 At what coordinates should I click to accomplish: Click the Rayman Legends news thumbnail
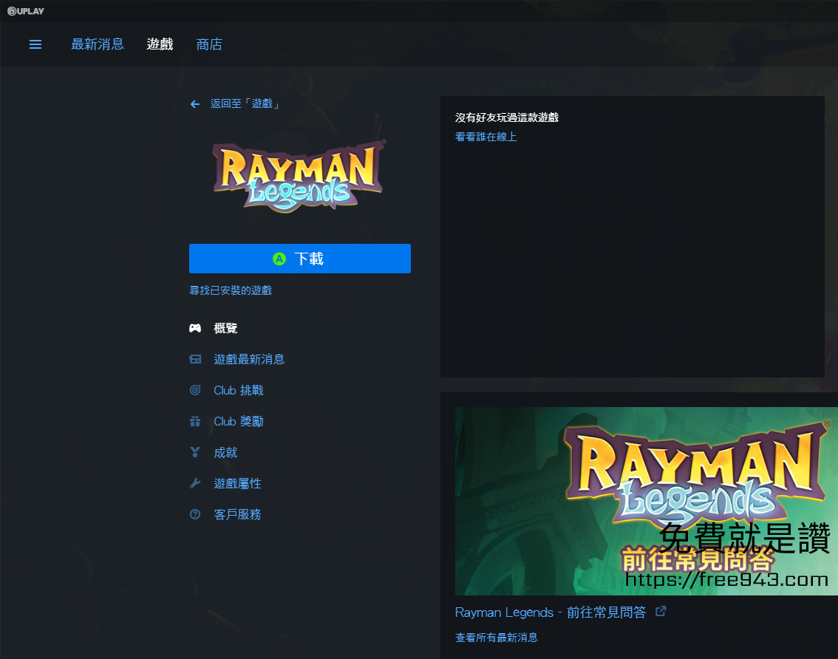(x=646, y=501)
